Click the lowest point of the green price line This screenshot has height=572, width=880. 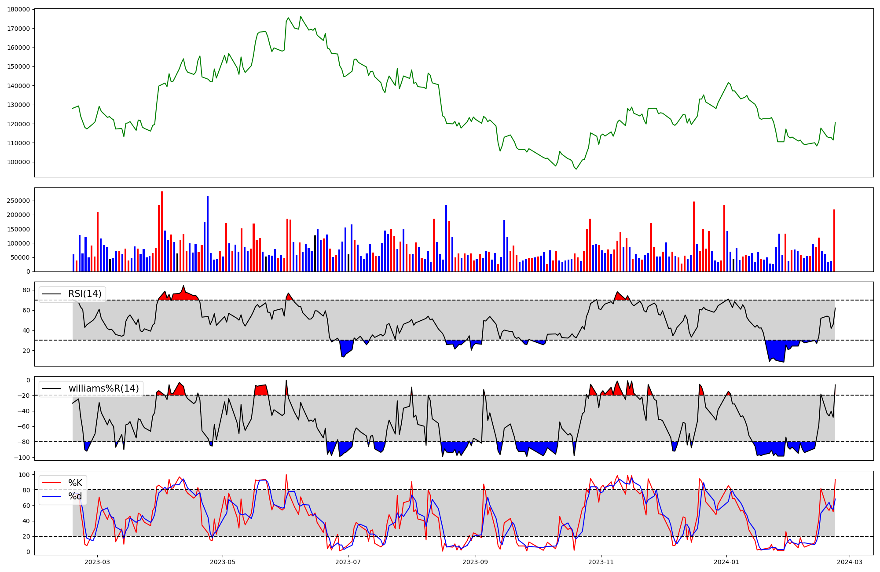point(576,169)
